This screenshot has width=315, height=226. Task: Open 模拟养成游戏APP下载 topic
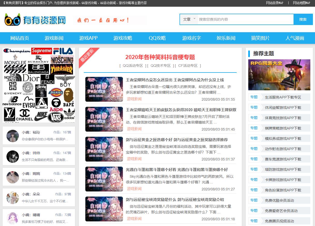tap(283, 139)
